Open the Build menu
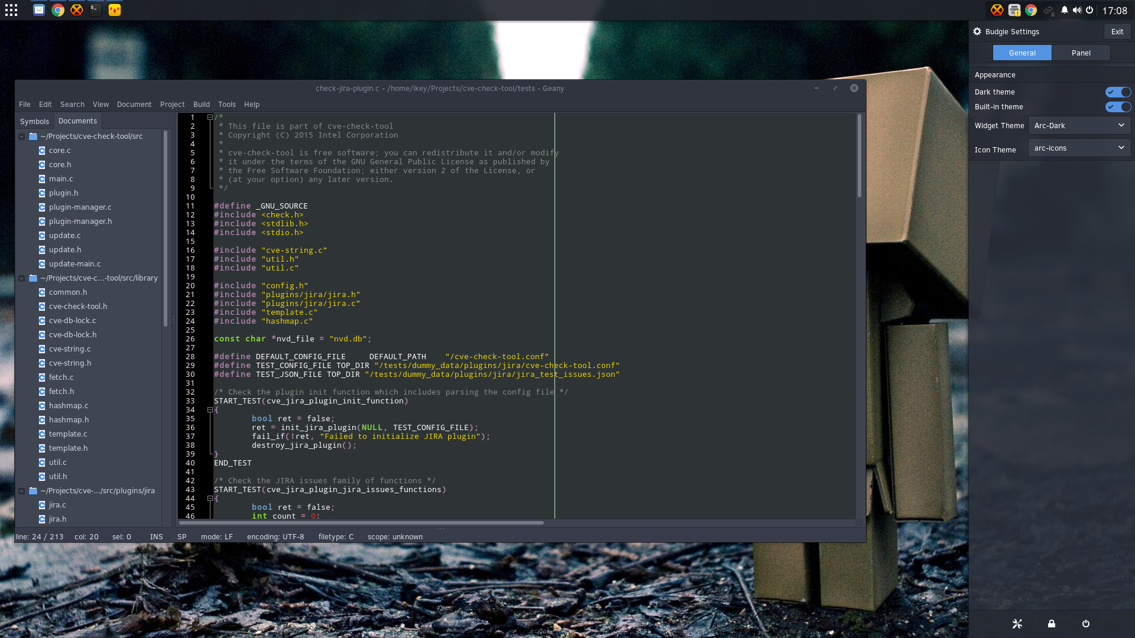The width and height of the screenshot is (1135, 638). 202,105
